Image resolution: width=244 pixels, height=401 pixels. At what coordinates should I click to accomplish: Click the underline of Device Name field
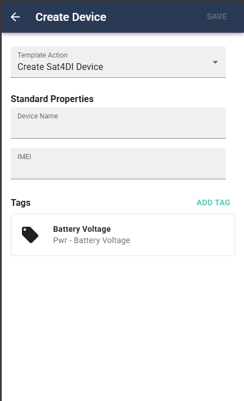point(118,138)
